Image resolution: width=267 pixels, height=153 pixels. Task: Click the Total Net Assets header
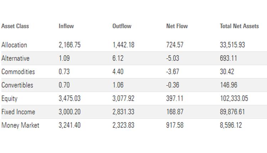(239, 26)
